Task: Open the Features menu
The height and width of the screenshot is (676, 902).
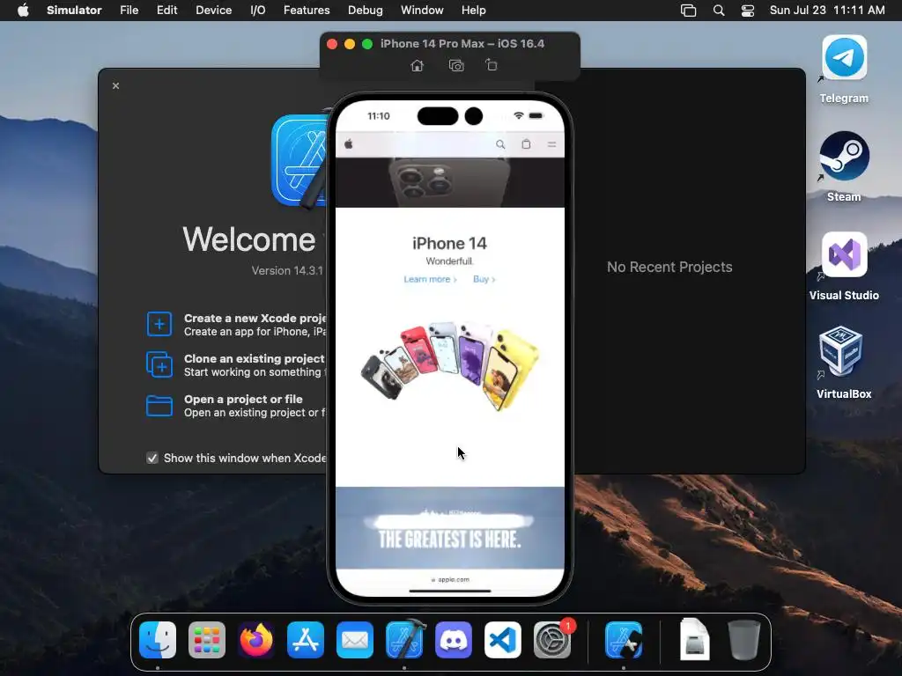Action: click(x=307, y=11)
